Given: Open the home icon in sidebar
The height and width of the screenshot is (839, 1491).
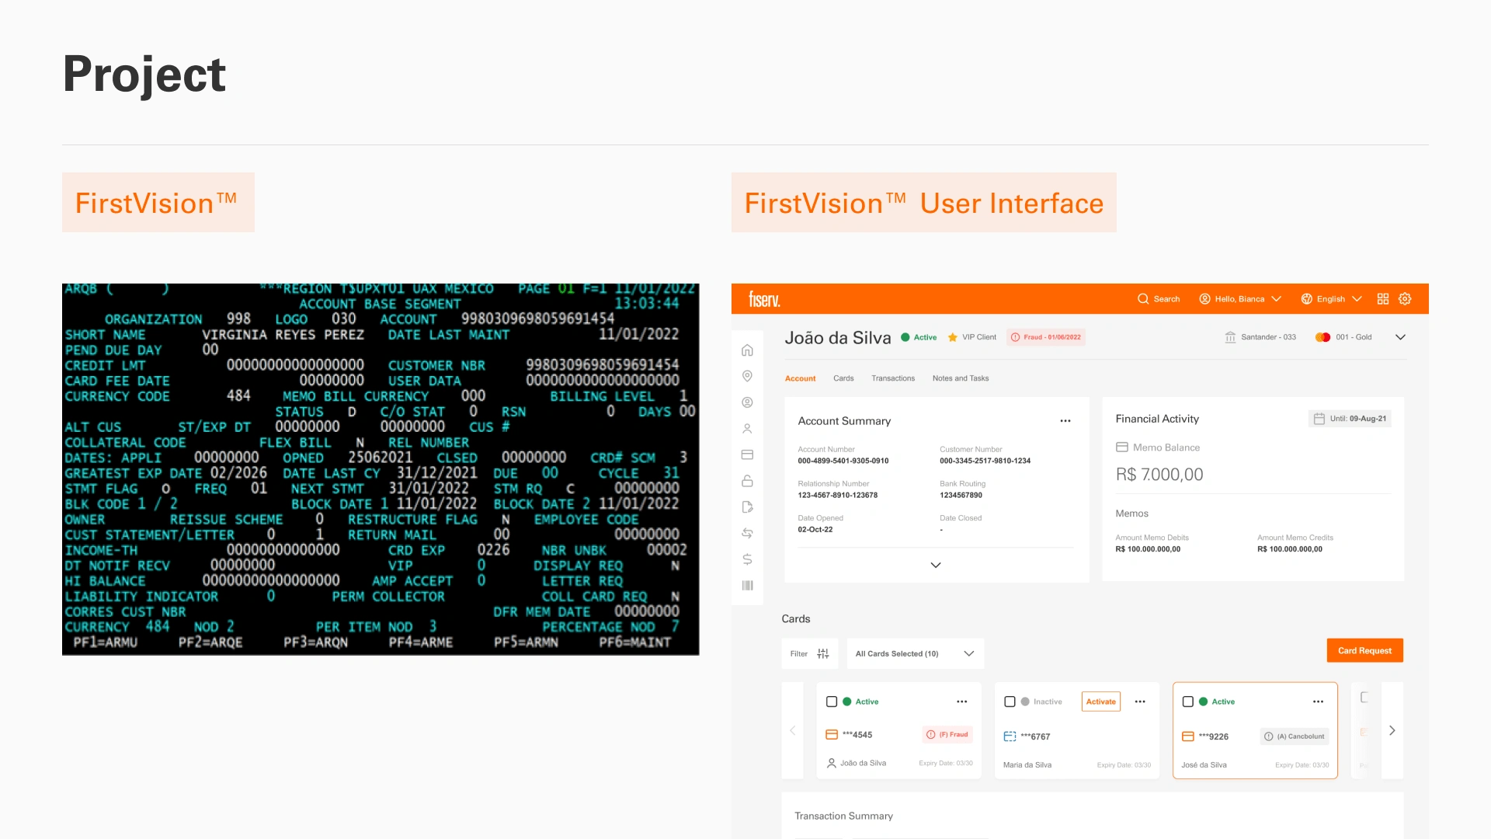Looking at the screenshot, I should [x=747, y=350].
